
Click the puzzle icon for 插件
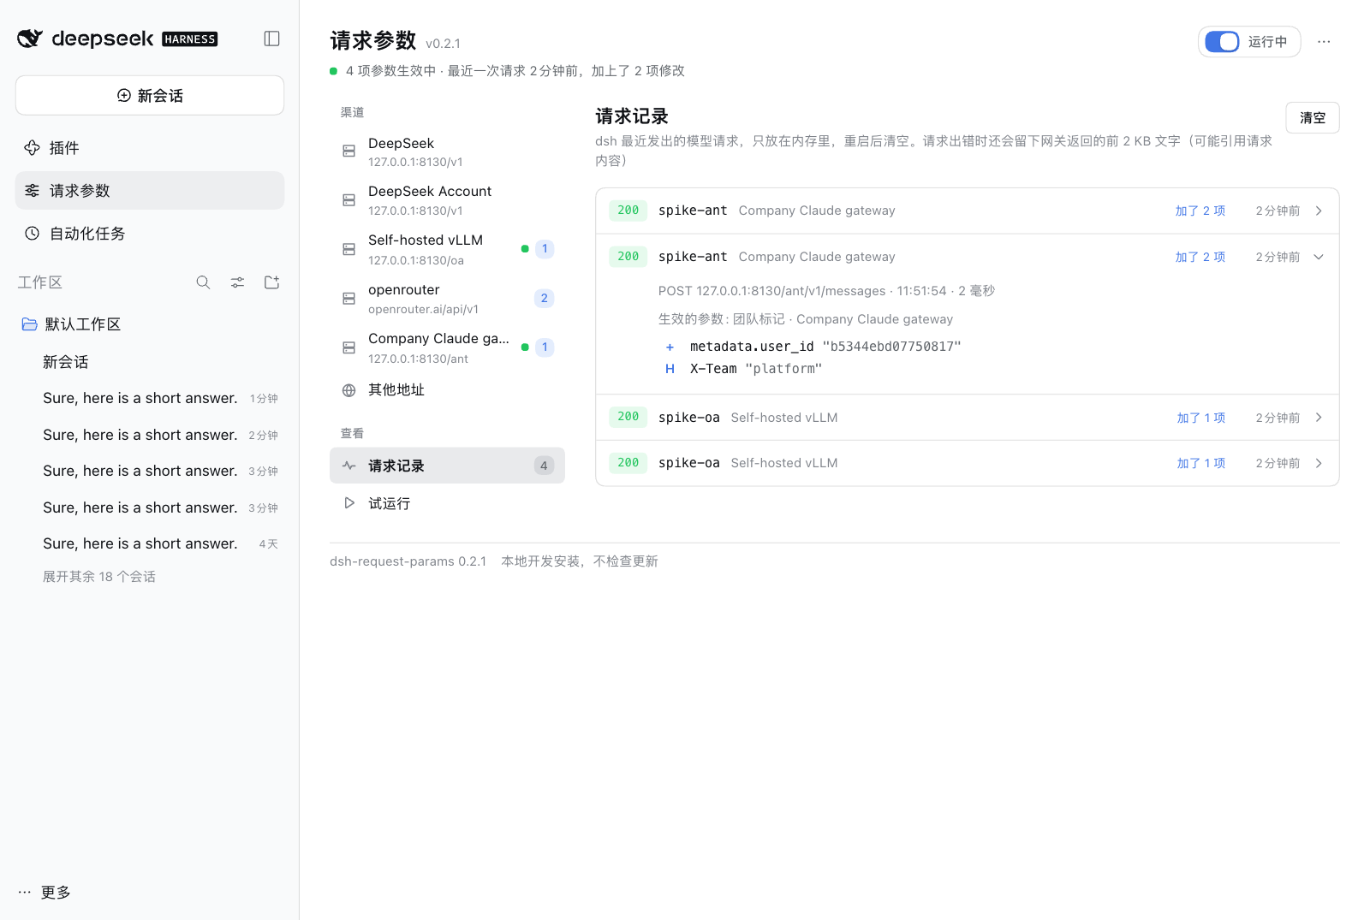[x=32, y=148]
